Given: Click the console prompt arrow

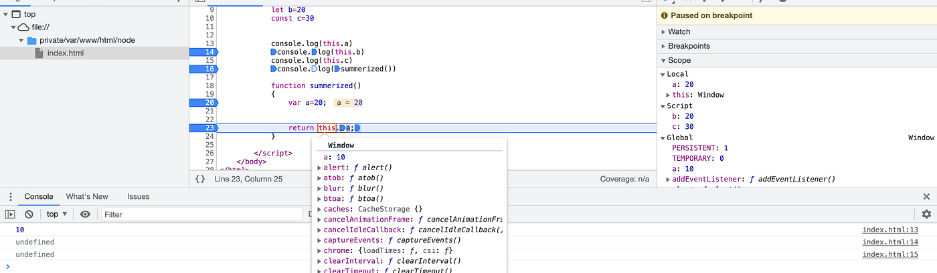Looking at the screenshot, I should click(7, 267).
